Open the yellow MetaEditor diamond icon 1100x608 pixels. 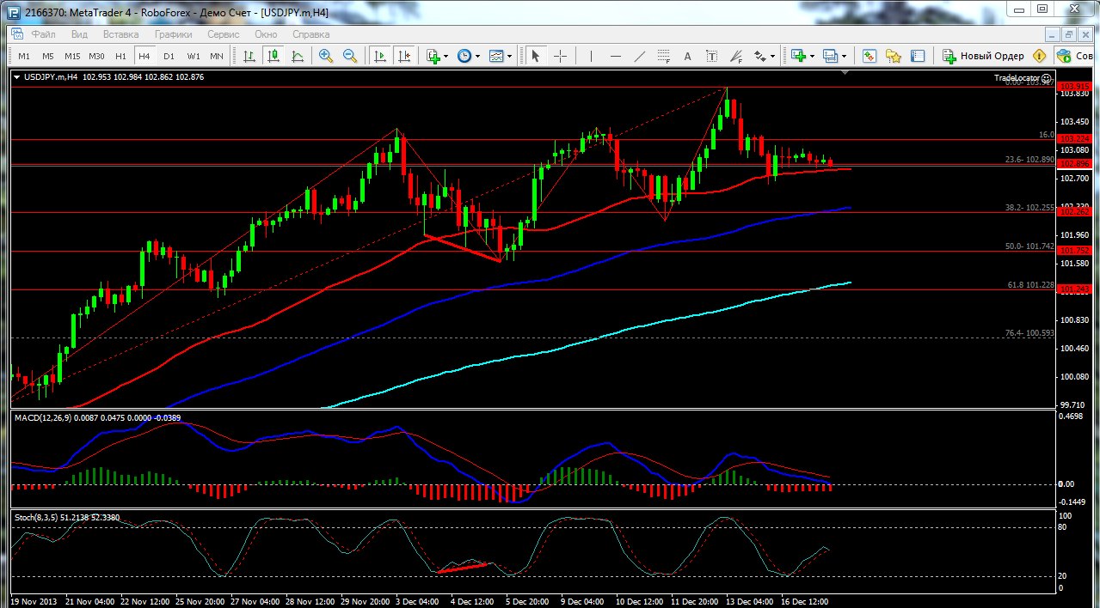[x=1039, y=56]
